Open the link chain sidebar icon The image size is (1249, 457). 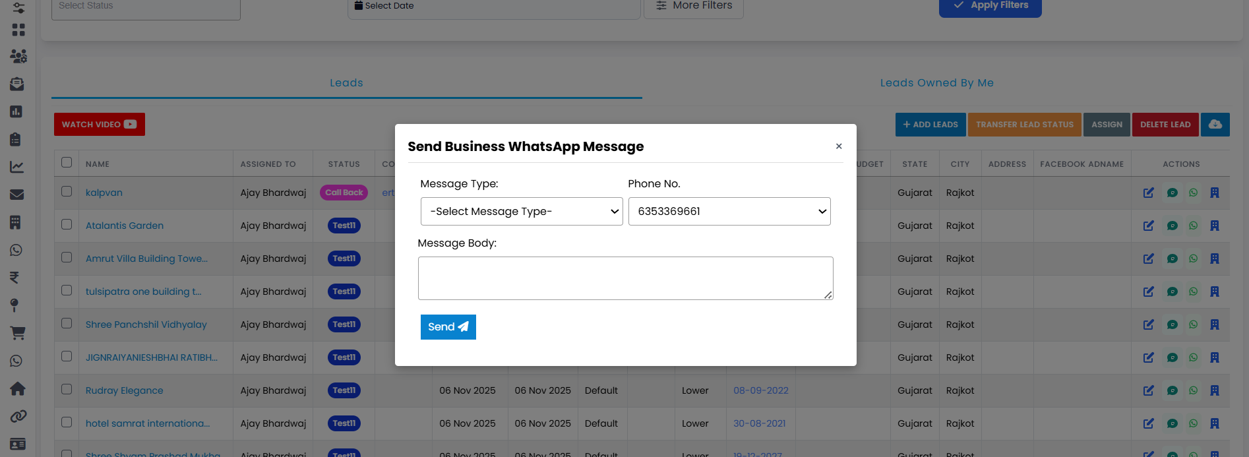click(18, 416)
